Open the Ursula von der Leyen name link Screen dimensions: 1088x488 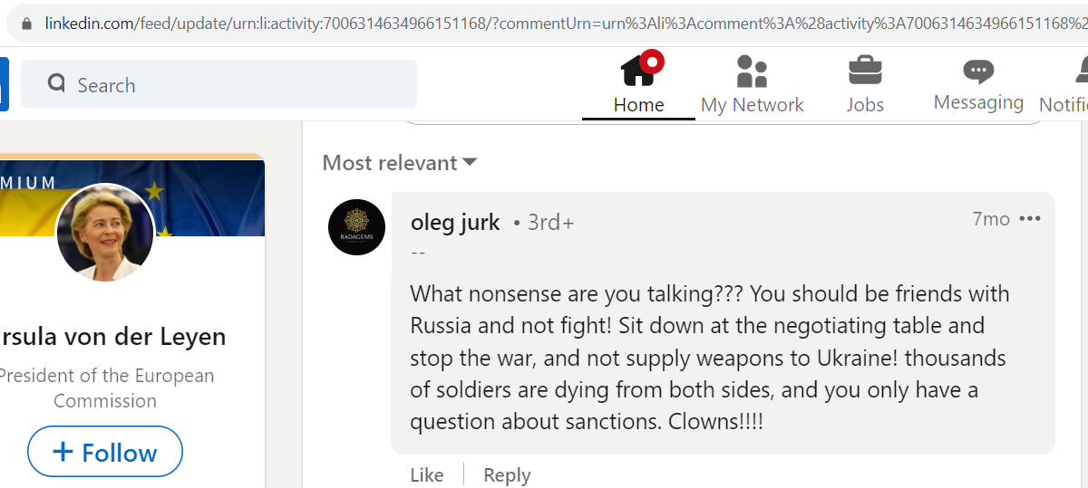112,337
